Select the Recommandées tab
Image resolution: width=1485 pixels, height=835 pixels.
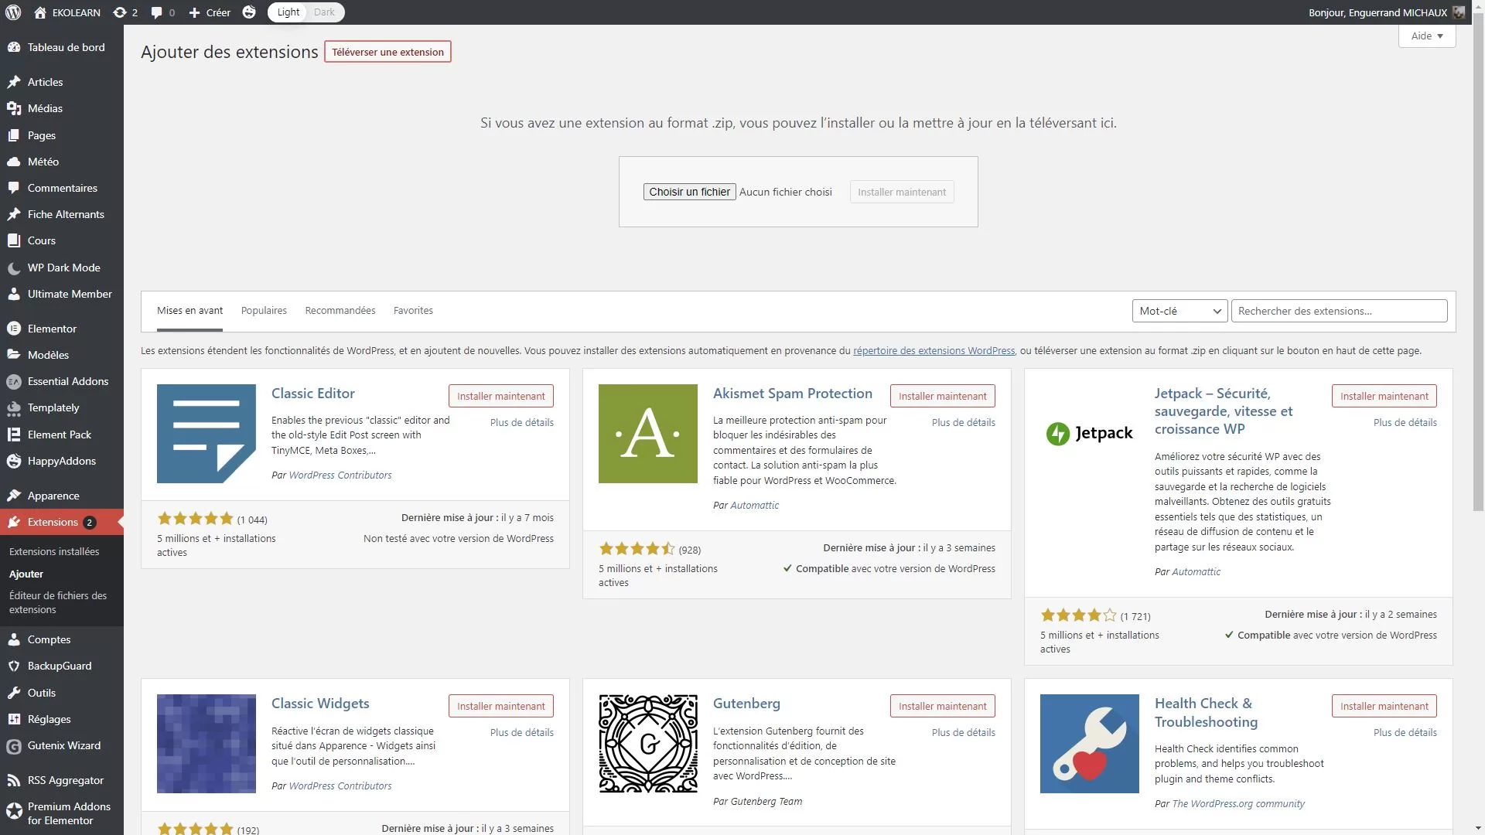340,311
